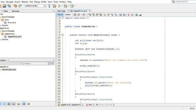Click Find Selection magnifier icon in editor toolbar
This screenshot has width=196, height=110.
90,15
